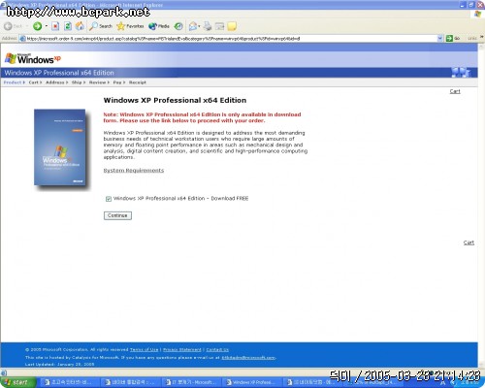Open the Terms of Use footer link

coord(145,350)
